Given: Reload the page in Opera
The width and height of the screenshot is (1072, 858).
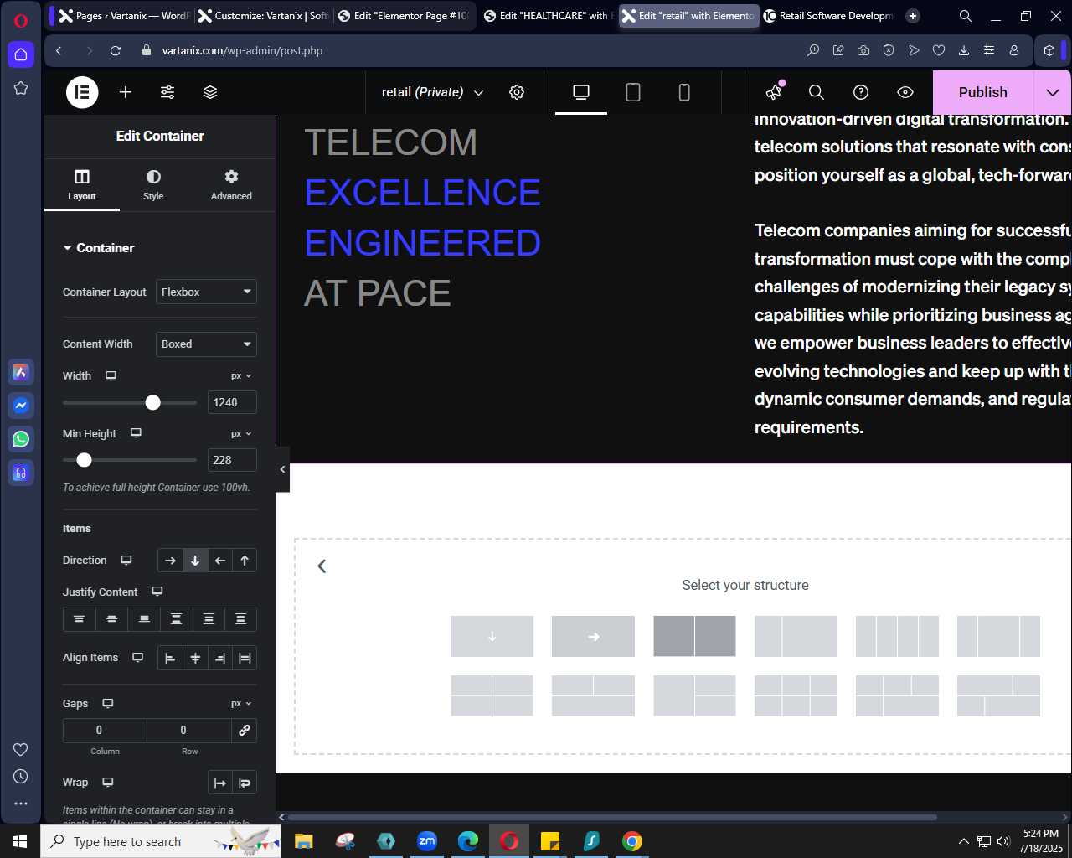Looking at the screenshot, I should (x=116, y=51).
